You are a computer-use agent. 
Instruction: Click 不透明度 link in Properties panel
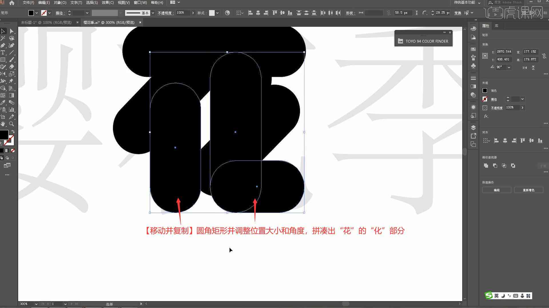click(497, 108)
